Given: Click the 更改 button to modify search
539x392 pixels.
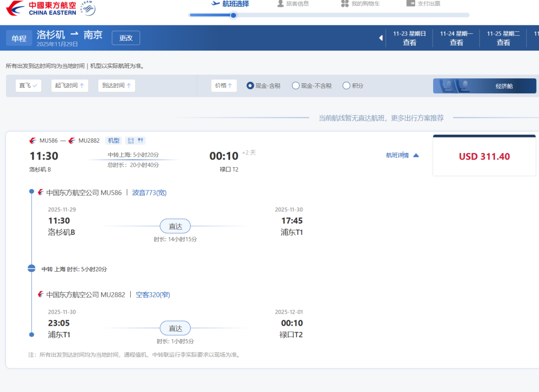Looking at the screenshot, I should click(126, 38).
